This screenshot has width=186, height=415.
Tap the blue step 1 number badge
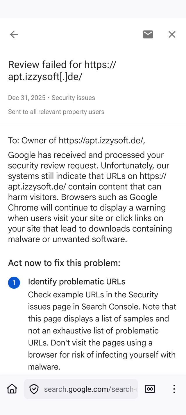14,282
